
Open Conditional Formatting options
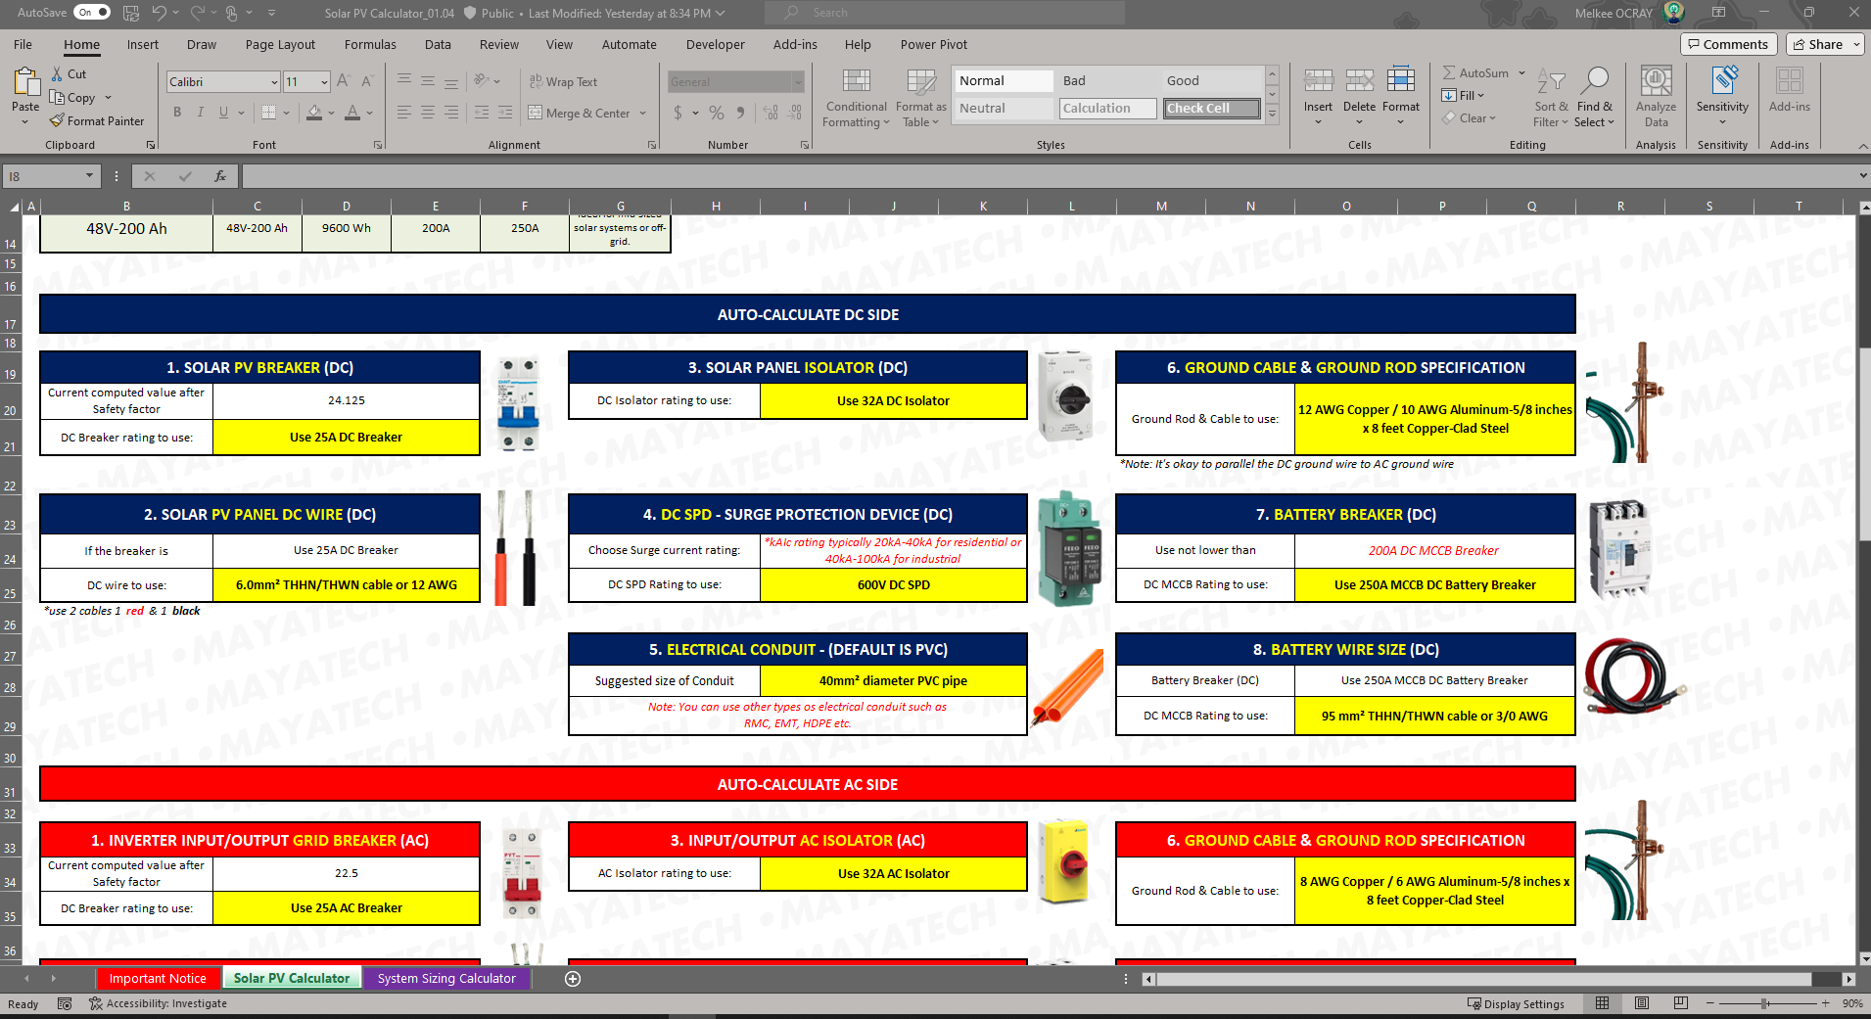[855, 97]
